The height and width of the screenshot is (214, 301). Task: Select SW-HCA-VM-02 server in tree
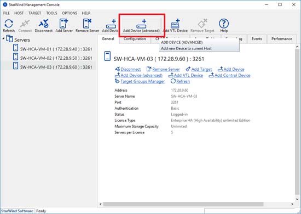click(53, 58)
